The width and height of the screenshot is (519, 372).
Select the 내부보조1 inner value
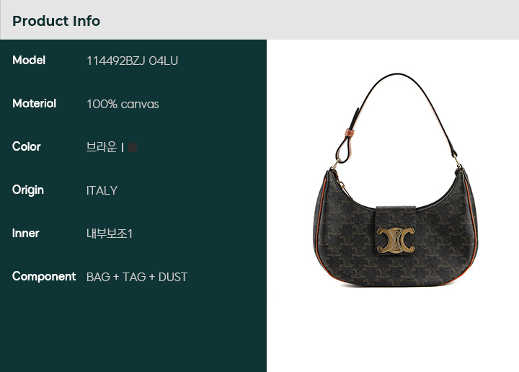pos(110,234)
